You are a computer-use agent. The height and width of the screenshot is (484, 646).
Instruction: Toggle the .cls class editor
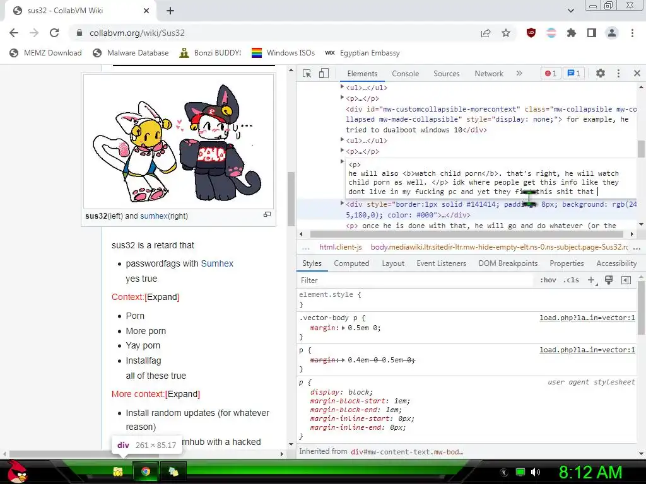coord(571,280)
